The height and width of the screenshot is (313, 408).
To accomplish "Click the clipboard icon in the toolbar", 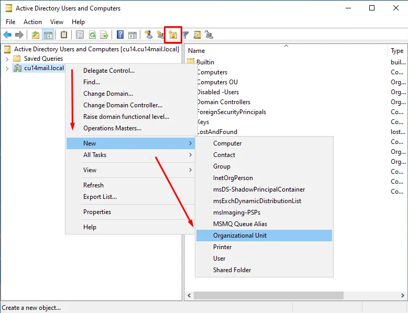I will coord(64,35).
